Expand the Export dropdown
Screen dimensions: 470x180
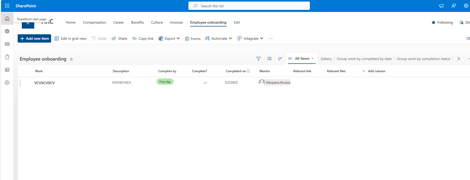[169, 38]
